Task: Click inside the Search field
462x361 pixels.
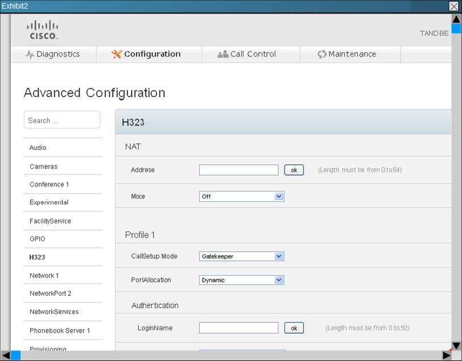Action: pyautogui.click(x=63, y=119)
